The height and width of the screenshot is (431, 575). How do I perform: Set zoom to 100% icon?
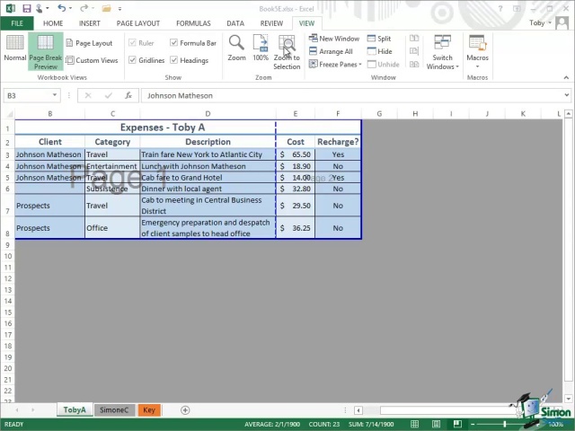(261, 48)
